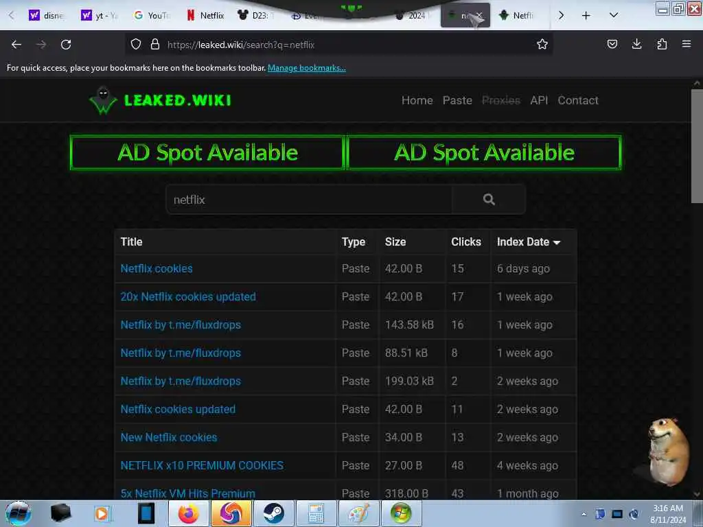Image resolution: width=703 pixels, height=527 pixels.
Task: Go back using the browser back arrow
Action: pos(16,45)
